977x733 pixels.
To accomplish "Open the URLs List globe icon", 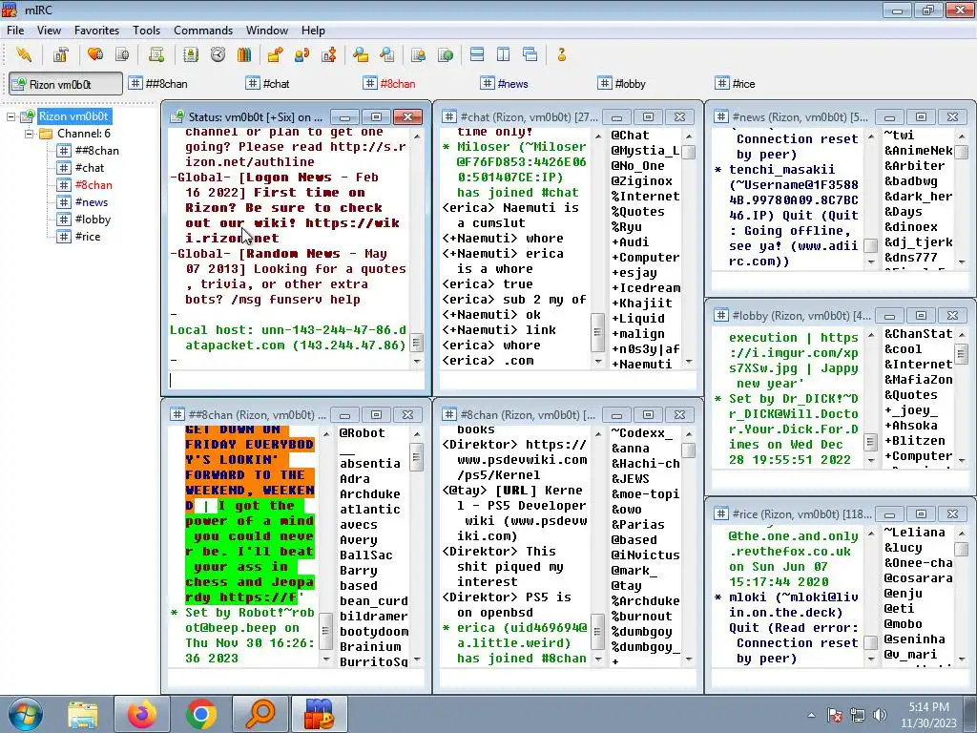I will [446, 54].
